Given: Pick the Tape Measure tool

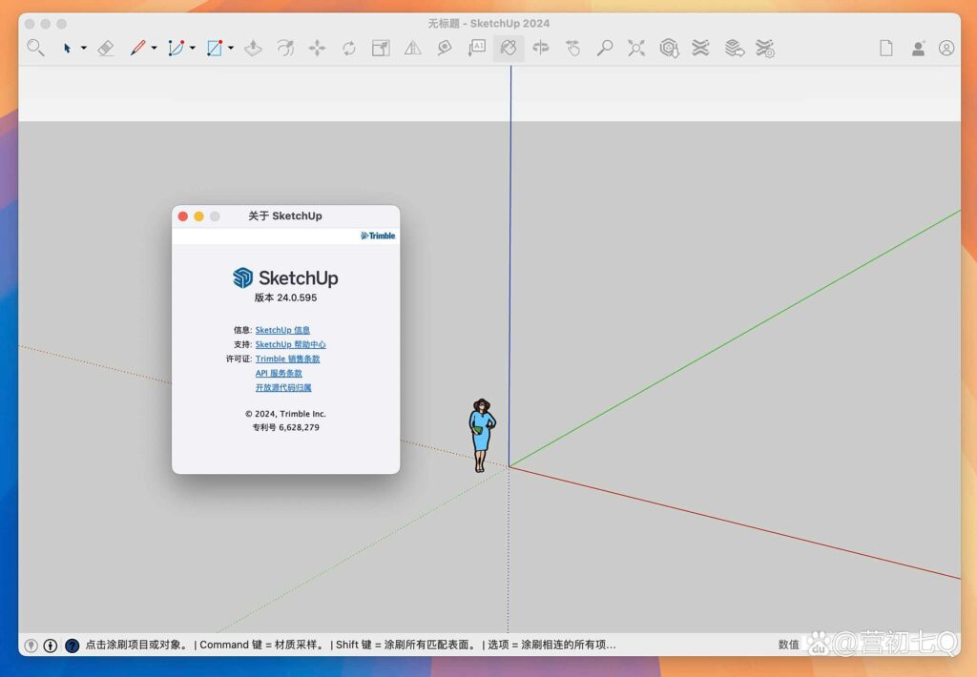Looking at the screenshot, I should click(445, 48).
